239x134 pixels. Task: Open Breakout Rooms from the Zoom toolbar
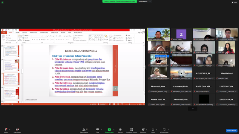[132, 131]
